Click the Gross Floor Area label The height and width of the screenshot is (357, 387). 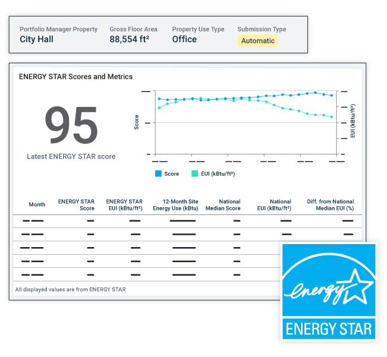(133, 29)
